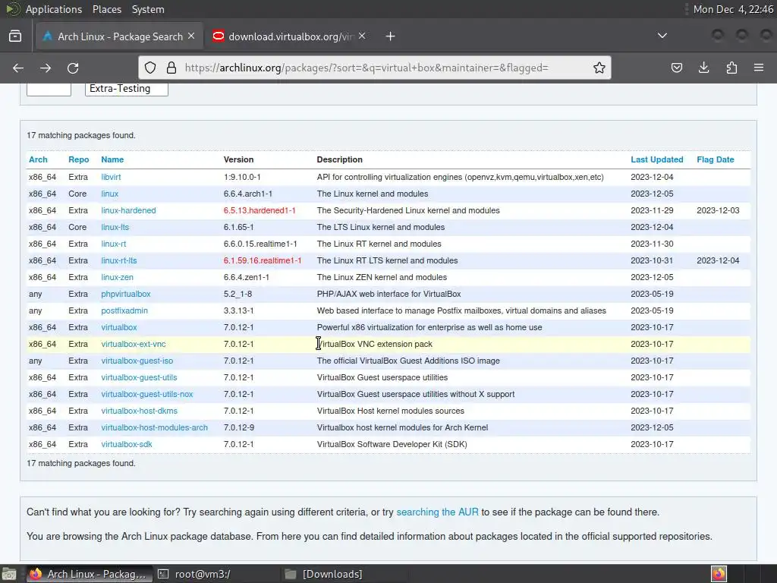Image resolution: width=777 pixels, height=583 pixels.
Task: Open virtualbox-ext-vnc package page
Action: [x=134, y=344]
